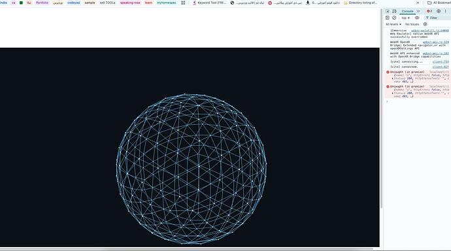451x251 pixels.
Task: Focus the console Filter input field
Action: point(437,18)
